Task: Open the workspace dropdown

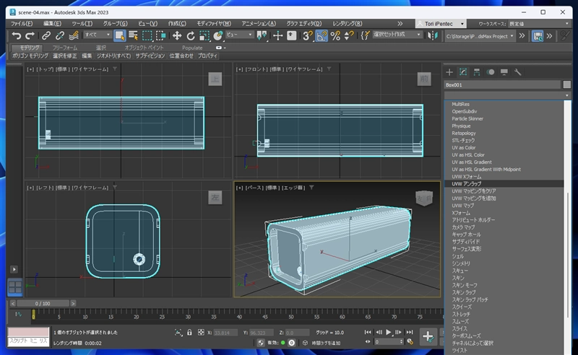Action: tap(538, 23)
